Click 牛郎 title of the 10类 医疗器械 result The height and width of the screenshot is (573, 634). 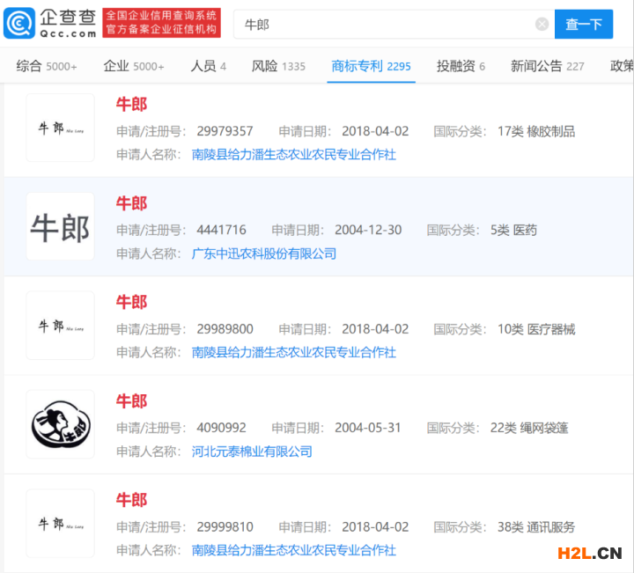[131, 302]
